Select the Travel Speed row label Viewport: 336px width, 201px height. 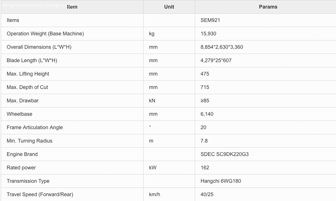(40, 194)
